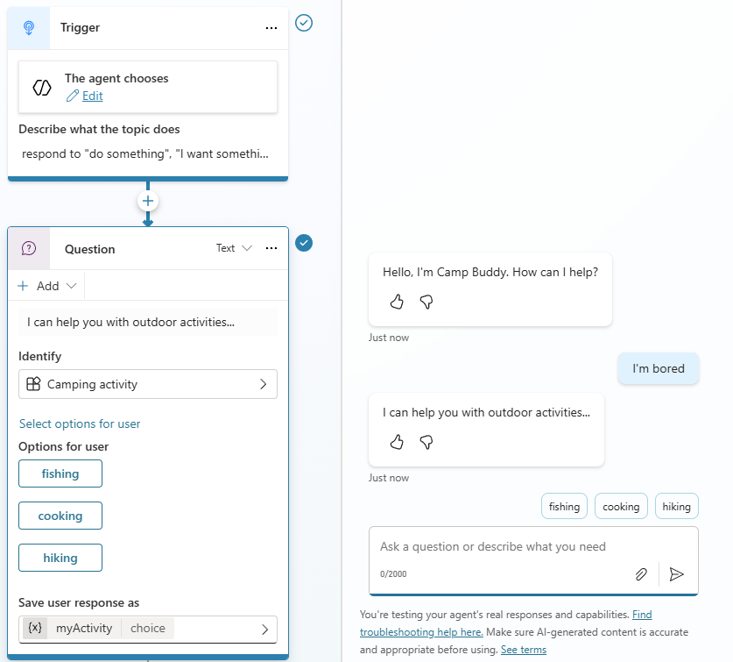Open the Trigger node's more options menu

(x=270, y=27)
